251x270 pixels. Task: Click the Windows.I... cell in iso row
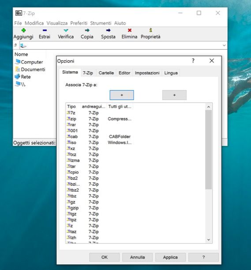point(120,143)
